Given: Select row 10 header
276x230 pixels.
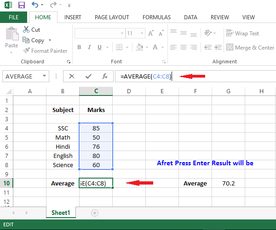Looking at the screenshot, I should click(6, 183).
